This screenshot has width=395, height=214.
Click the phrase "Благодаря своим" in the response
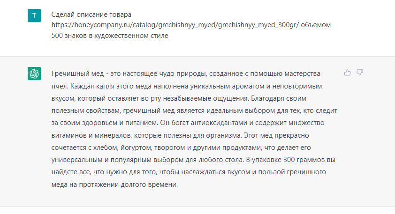[x=279, y=98]
